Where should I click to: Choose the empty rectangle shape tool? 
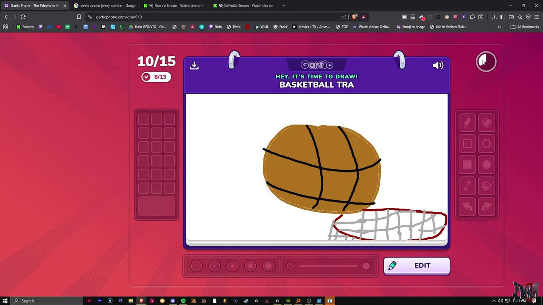point(467,144)
